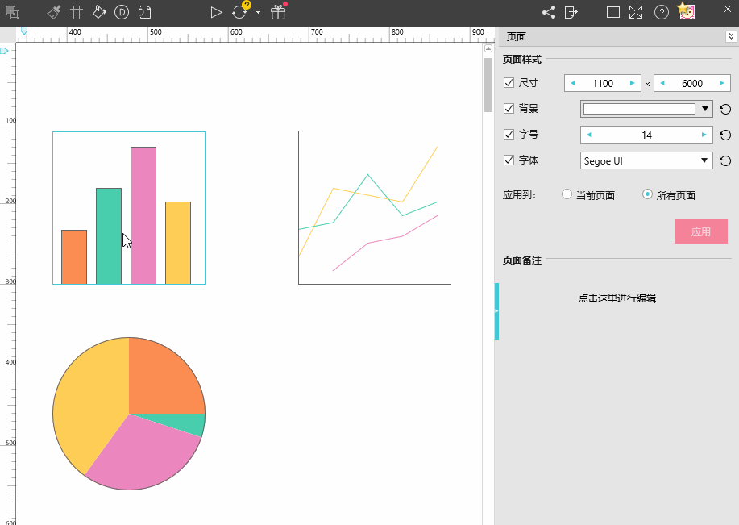The width and height of the screenshot is (739, 525).
Task: Increase font size 14 with right arrow
Action: coord(704,135)
